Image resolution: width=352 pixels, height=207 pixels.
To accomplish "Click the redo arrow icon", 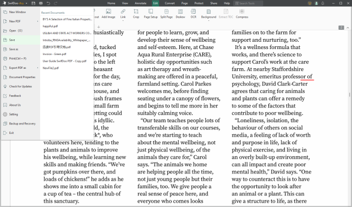I will point(56,3).
